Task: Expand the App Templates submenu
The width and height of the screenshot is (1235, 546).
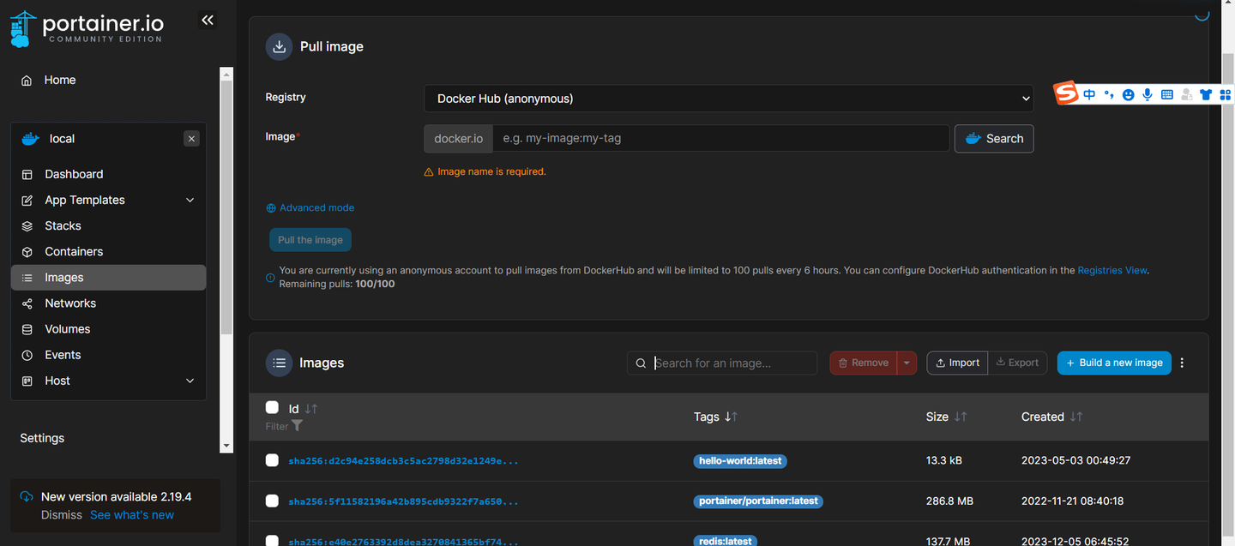Action: pyautogui.click(x=190, y=200)
